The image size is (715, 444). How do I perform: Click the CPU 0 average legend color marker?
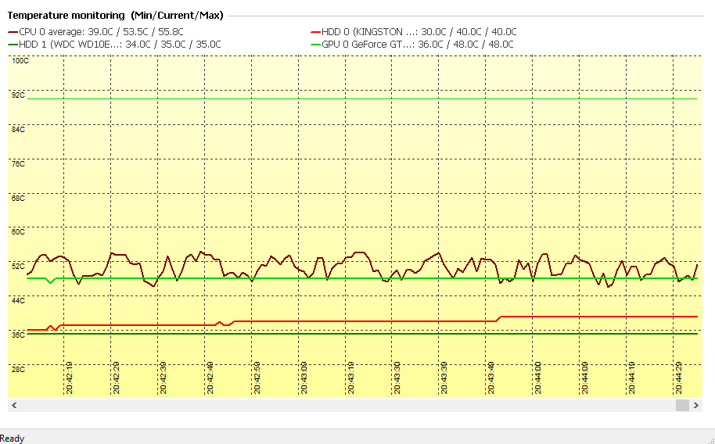[13, 32]
